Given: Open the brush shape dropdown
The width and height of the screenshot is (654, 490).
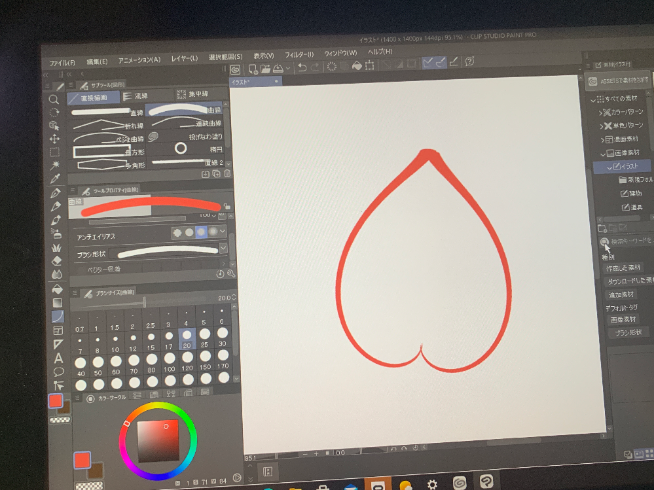Looking at the screenshot, I should pos(223,249).
